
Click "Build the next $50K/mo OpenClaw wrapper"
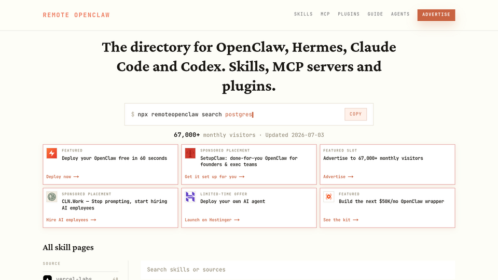coord(391,201)
